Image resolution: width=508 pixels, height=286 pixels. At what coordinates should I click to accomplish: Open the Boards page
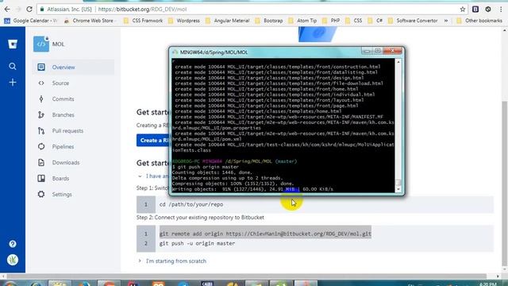pos(60,178)
